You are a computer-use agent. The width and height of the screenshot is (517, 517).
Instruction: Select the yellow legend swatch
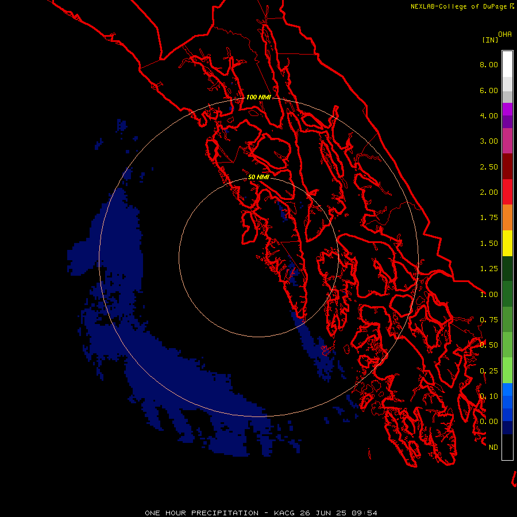pyautogui.click(x=507, y=243)
